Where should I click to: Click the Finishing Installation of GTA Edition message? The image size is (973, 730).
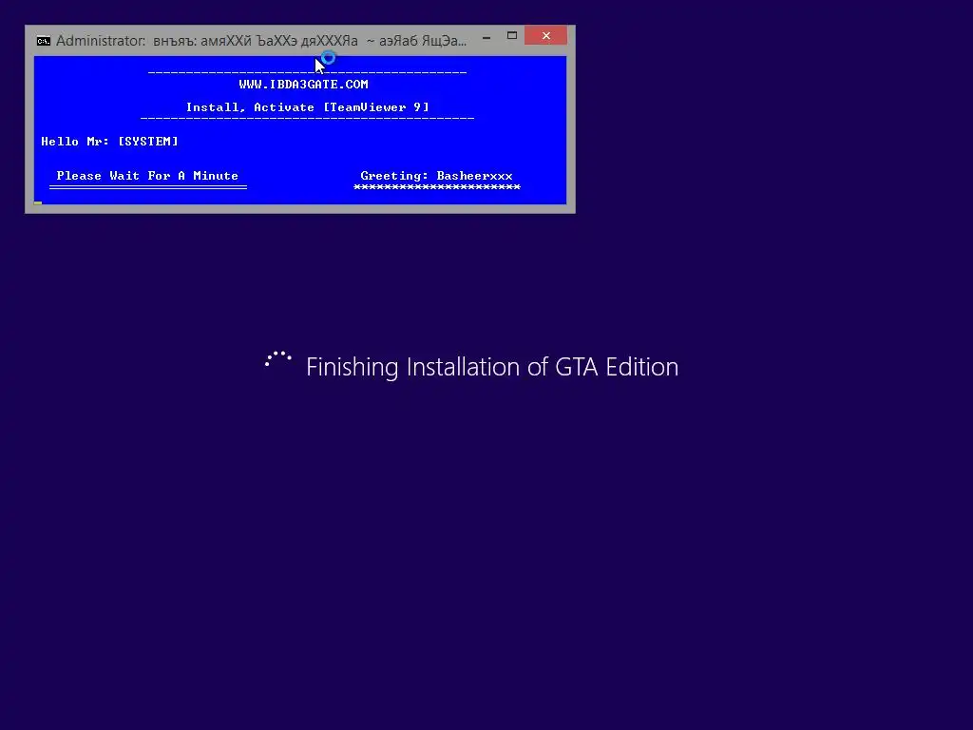click(x=492, y=367)
